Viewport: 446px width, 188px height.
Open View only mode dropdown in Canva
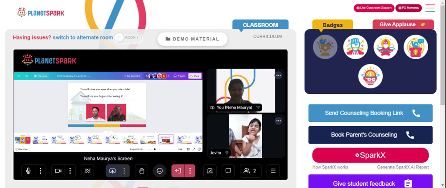[41, 76]
